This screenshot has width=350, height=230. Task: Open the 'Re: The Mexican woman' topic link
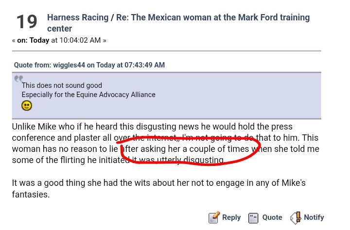178,23
